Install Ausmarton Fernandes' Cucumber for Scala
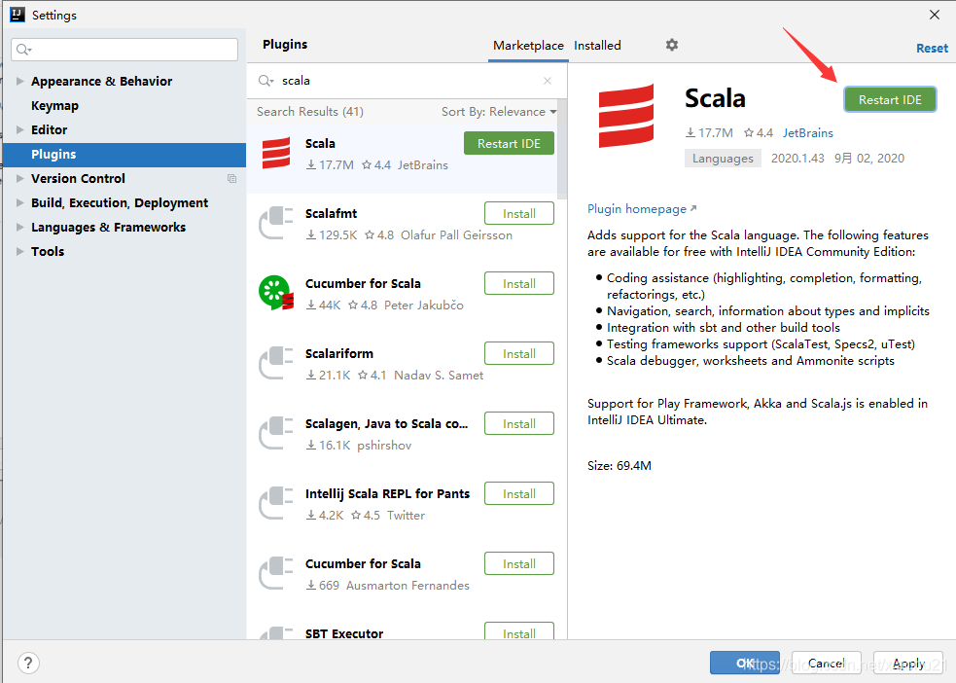The image size is (956, 683). tap(519, 564)
